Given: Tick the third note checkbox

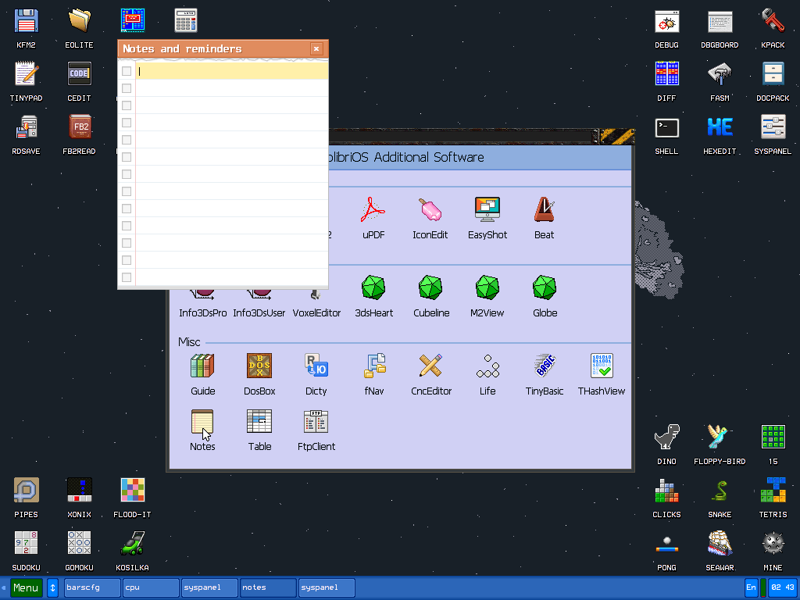Looking at the screenshot, I should point(127,105).
